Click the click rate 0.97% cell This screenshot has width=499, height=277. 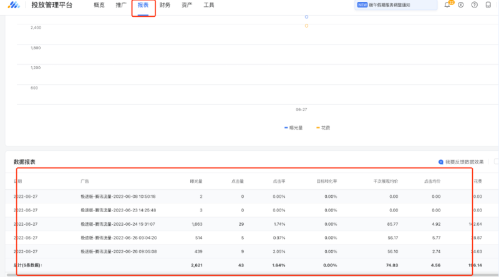(x=279, y=238)
